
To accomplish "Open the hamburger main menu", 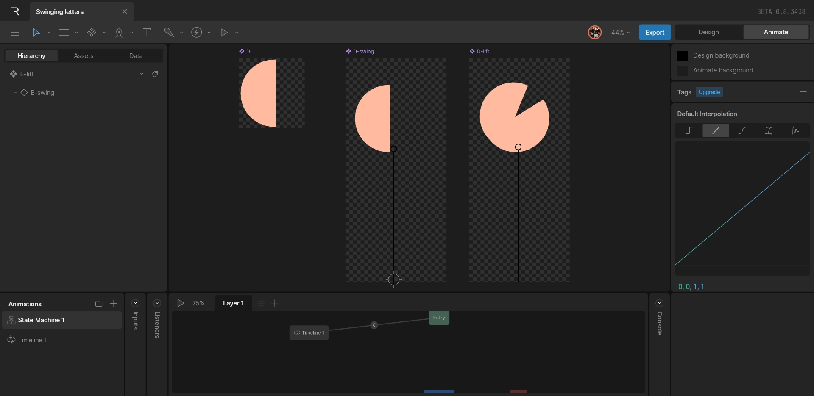I will click(x=15, y=33).
